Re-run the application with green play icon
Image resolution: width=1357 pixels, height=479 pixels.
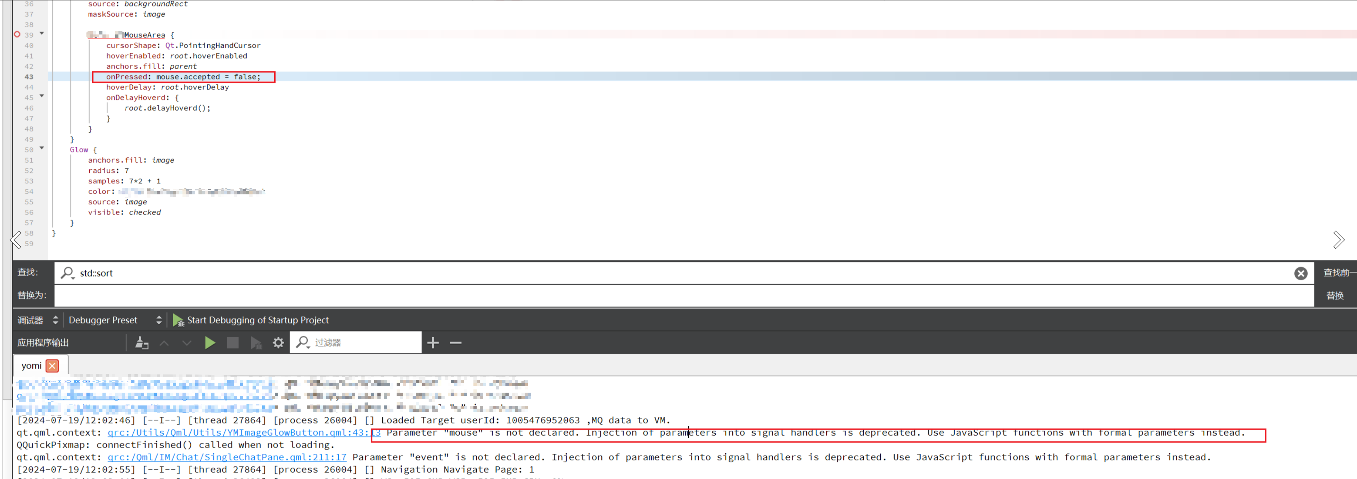coord(210,343)
